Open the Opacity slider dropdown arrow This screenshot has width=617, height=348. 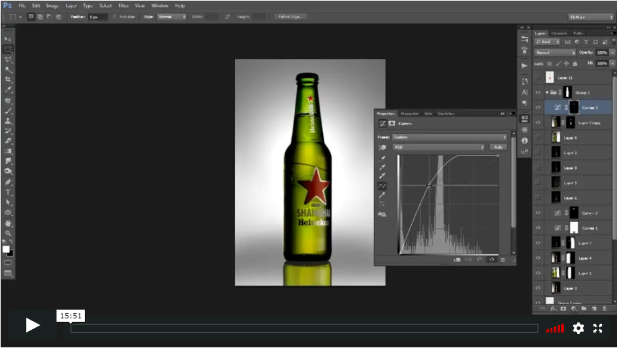[612, 53]
